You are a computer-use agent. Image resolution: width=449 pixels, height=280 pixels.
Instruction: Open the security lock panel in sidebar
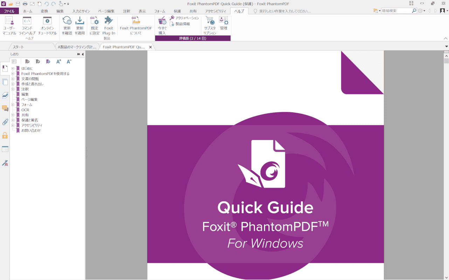(x=5, y=135)
